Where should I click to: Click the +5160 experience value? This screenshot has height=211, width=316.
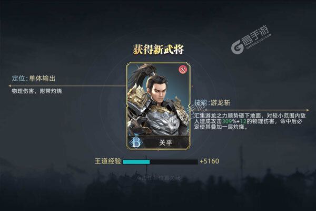210,161
